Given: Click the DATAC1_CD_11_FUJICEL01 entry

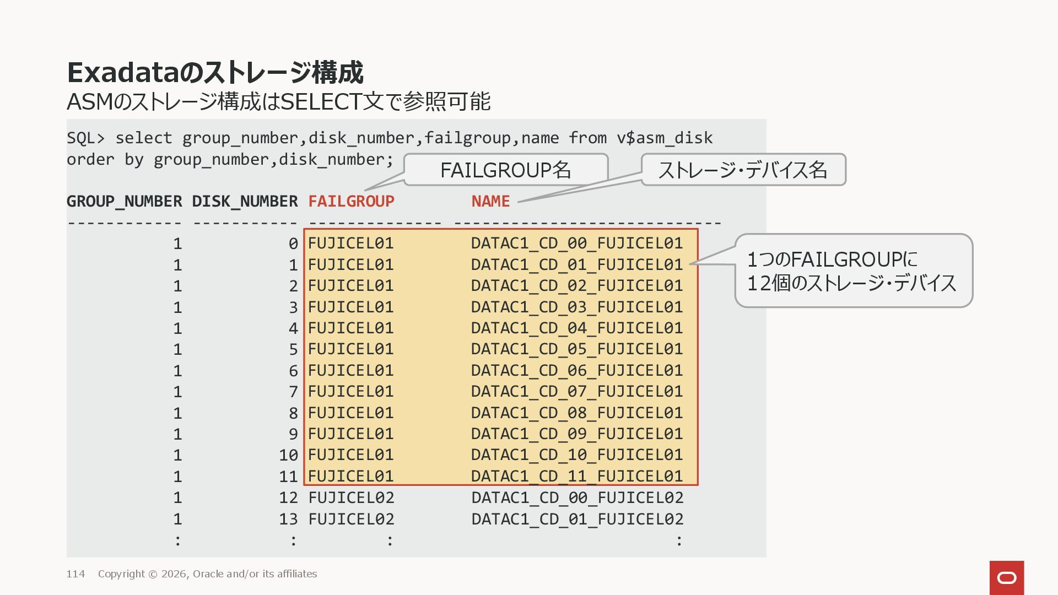Looking at the screenshot, I should tap(576, 476).
